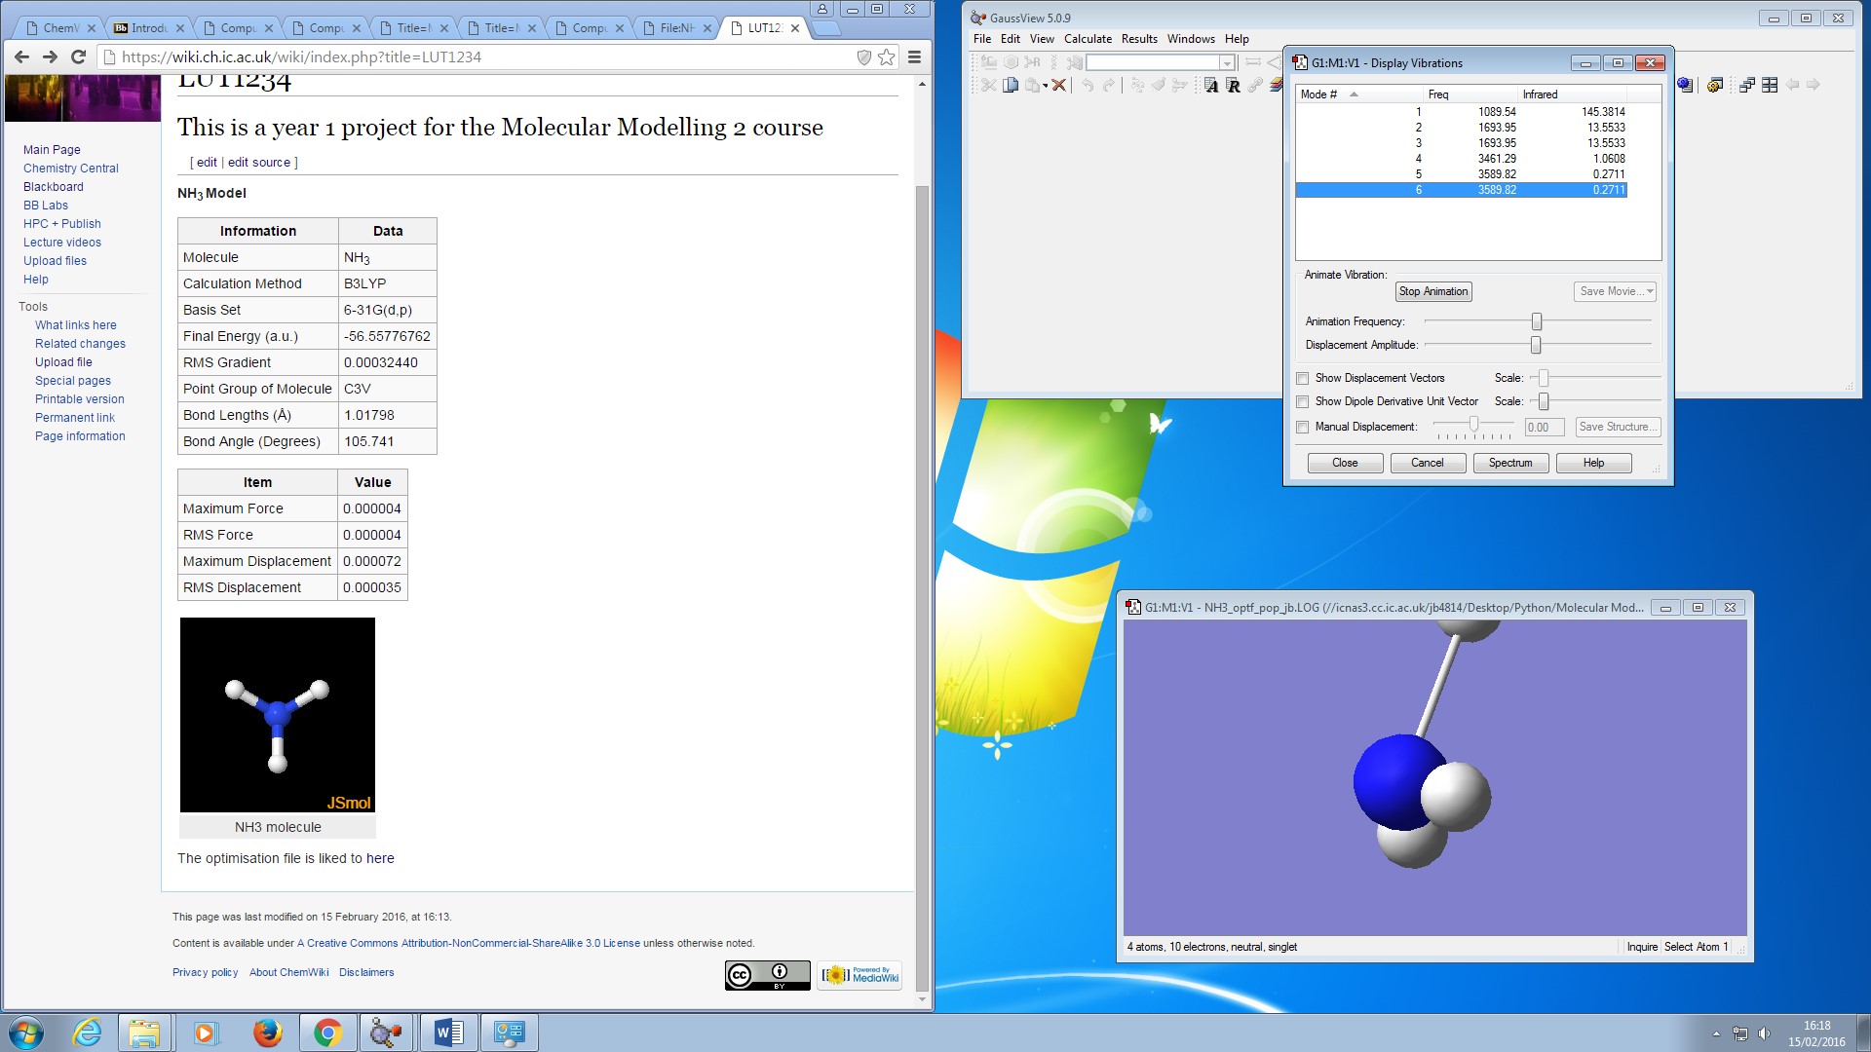Click the red delete X toolbar icon
Image resolution: width=1871 pixels, height=1052 pixels.
(1059, 86)
